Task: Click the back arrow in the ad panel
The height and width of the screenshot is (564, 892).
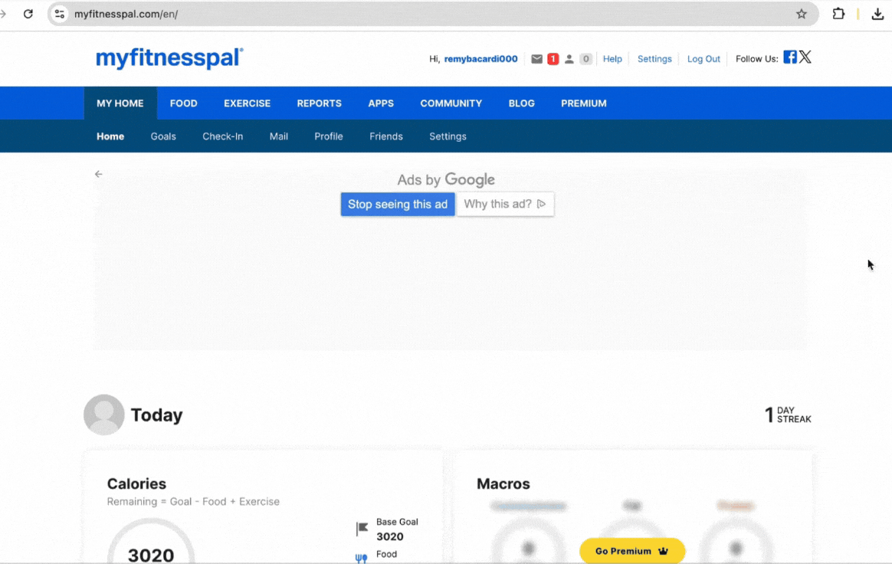Action: pyautogui.click(x=98, y=174)
